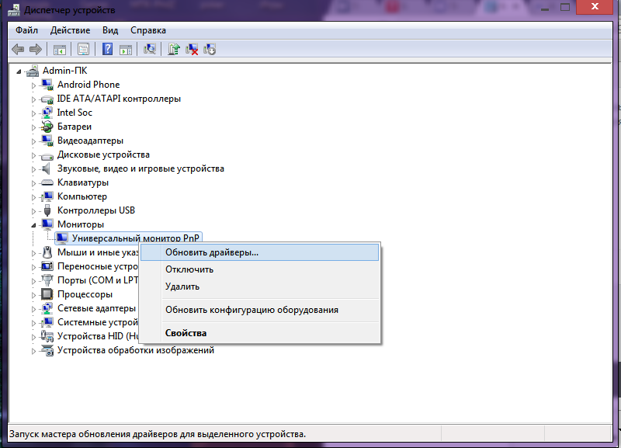Expand the Android Phone tree node
Viewport: 621px width, 448px height.
[x=33, y=85]
